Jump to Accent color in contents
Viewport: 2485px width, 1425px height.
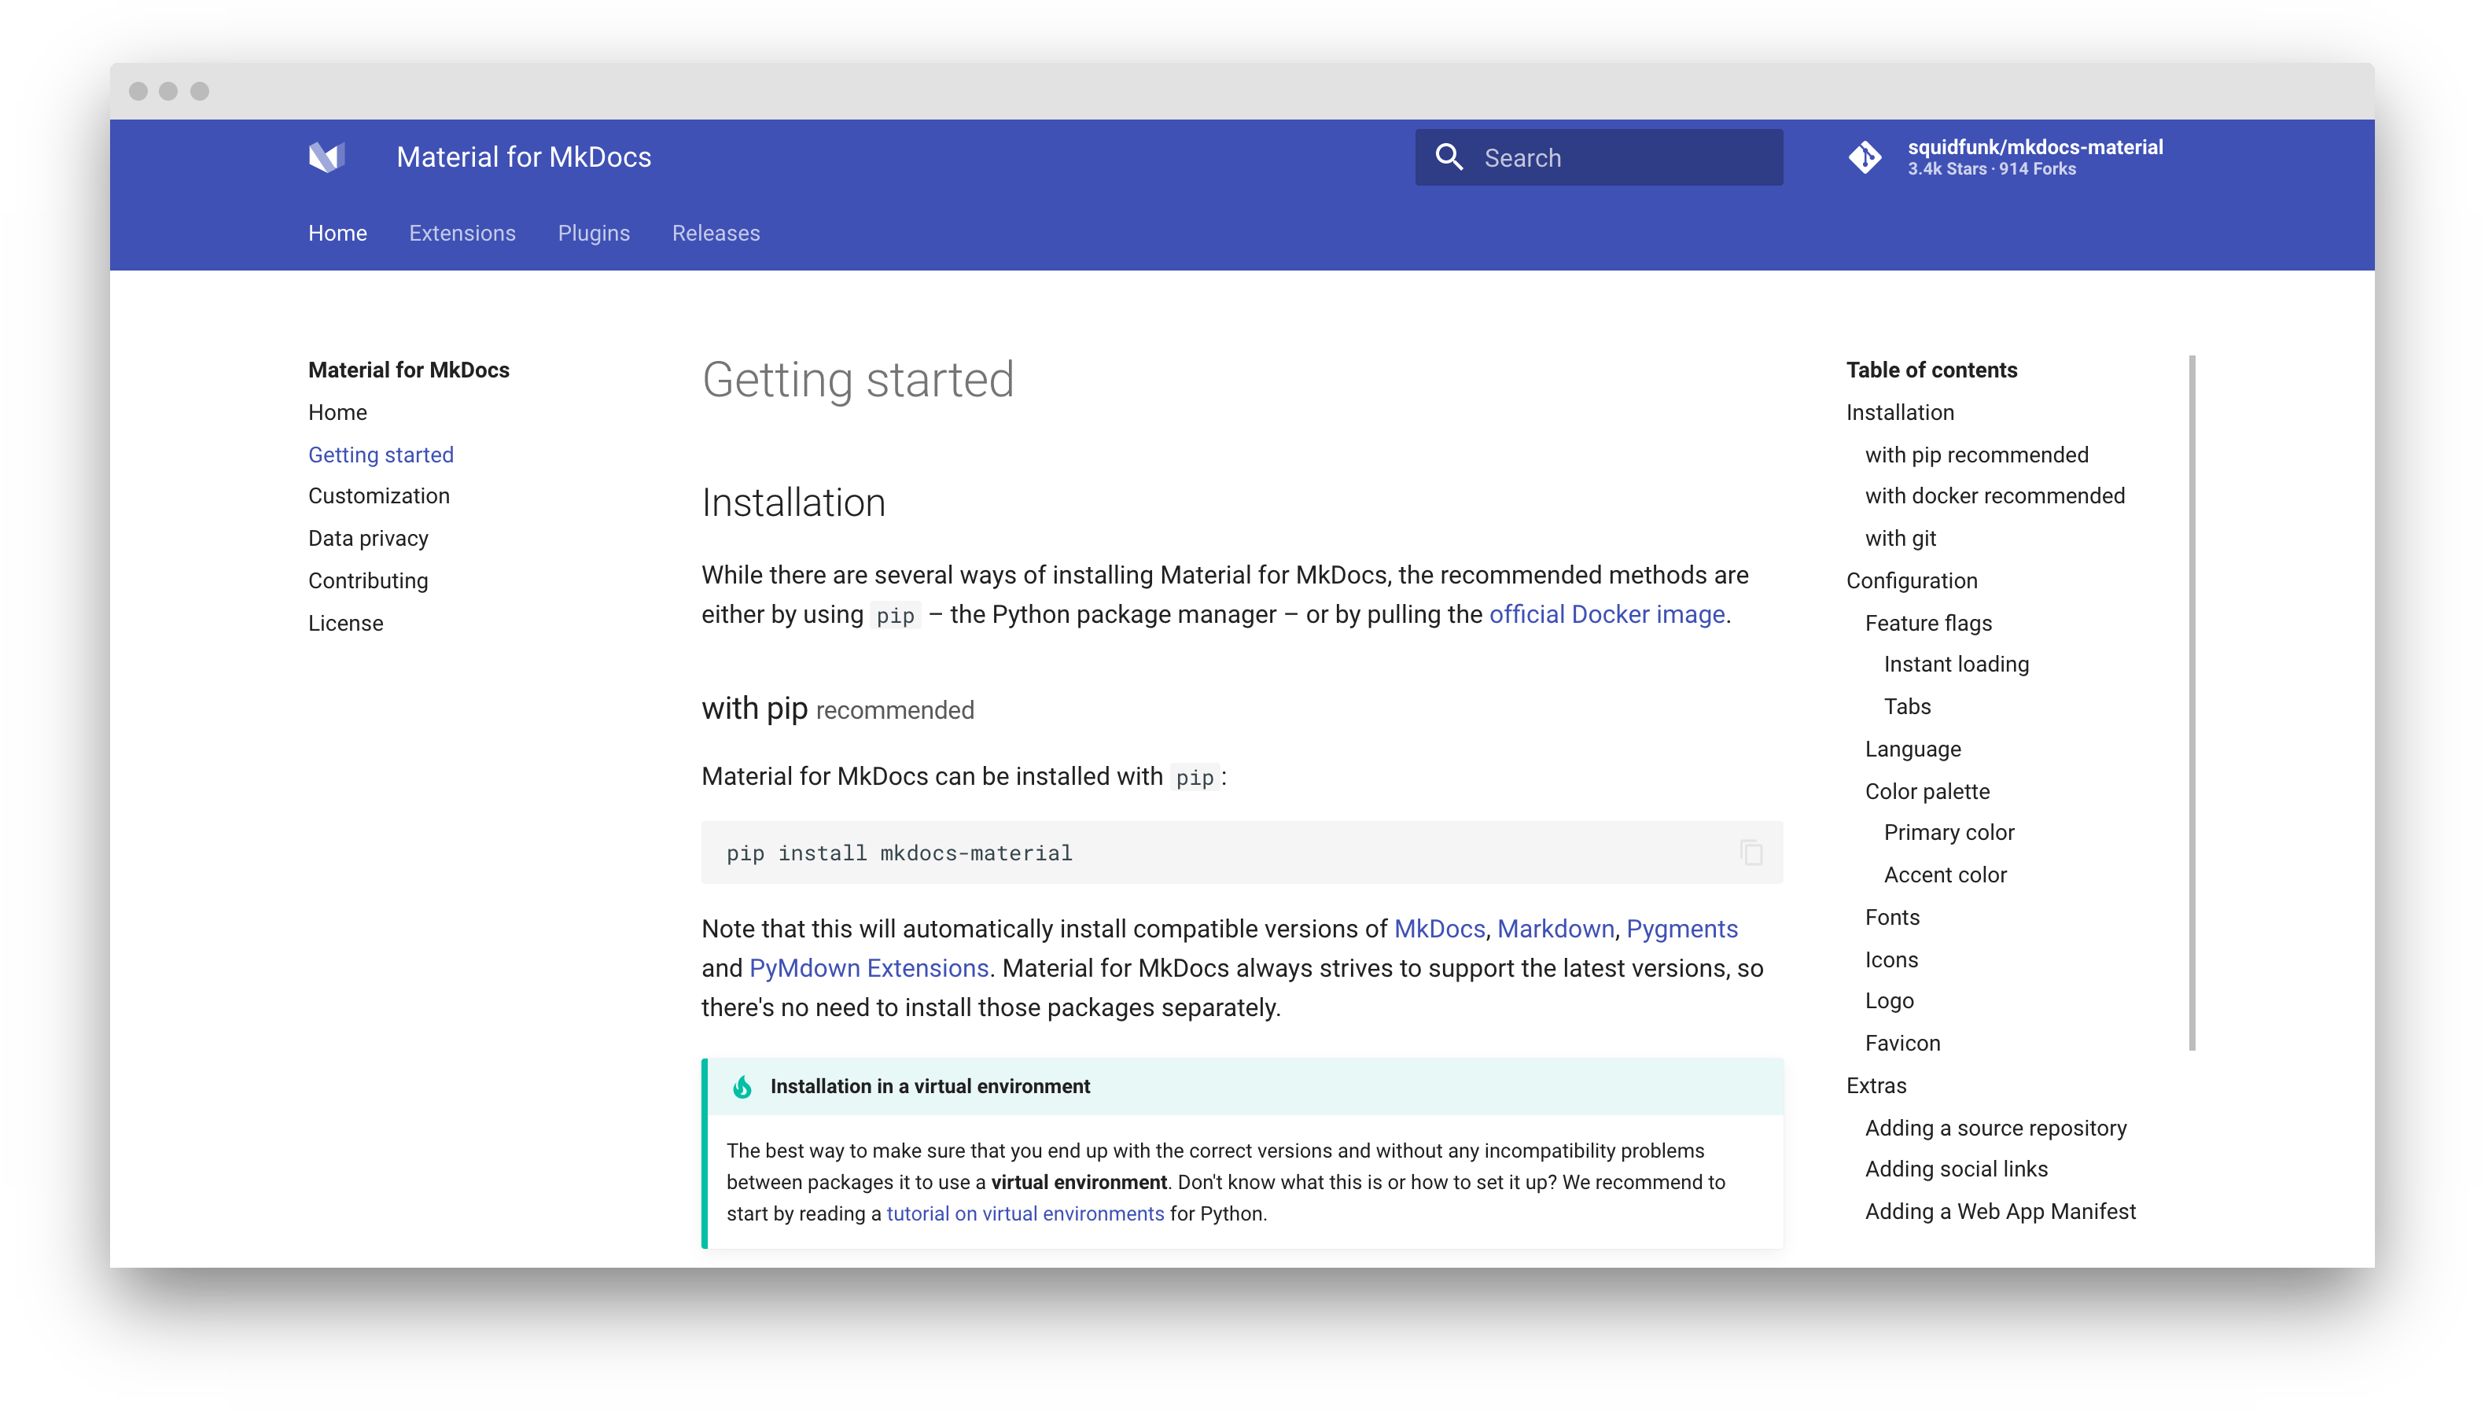(x=1945, y=875)
